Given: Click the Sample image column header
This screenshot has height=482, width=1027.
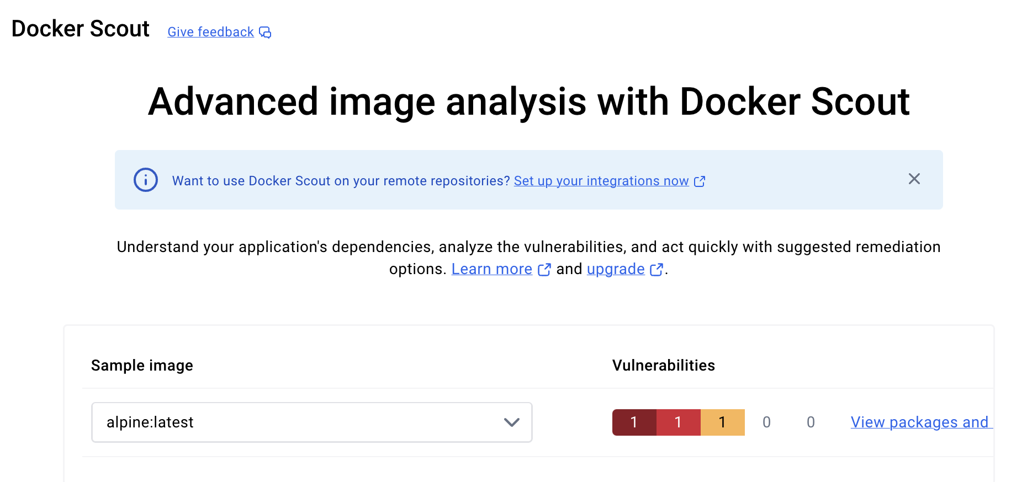Looking at the screenshot, I should 142,365.
